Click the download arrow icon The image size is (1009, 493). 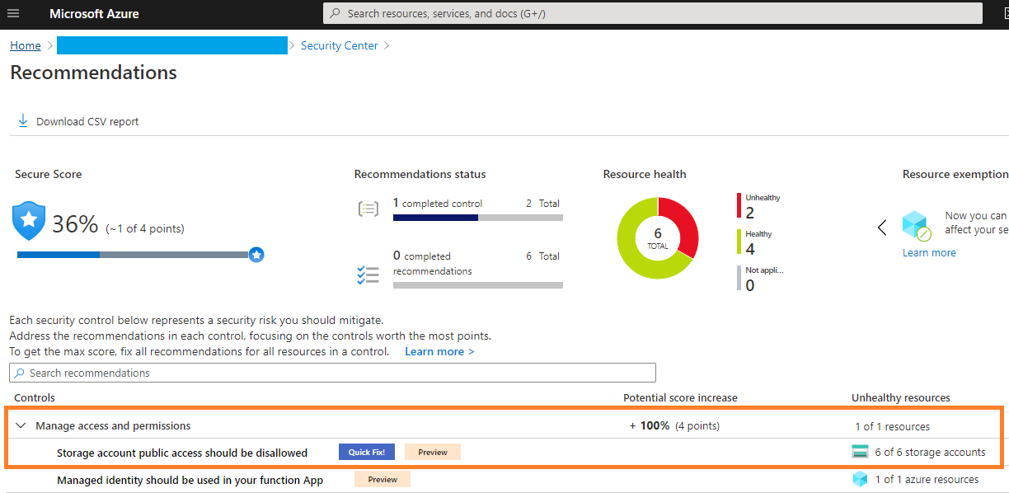tap(23, 121)
